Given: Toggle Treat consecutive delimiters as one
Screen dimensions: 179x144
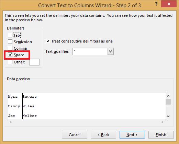Looking at the screenshot, I should 48,41.
